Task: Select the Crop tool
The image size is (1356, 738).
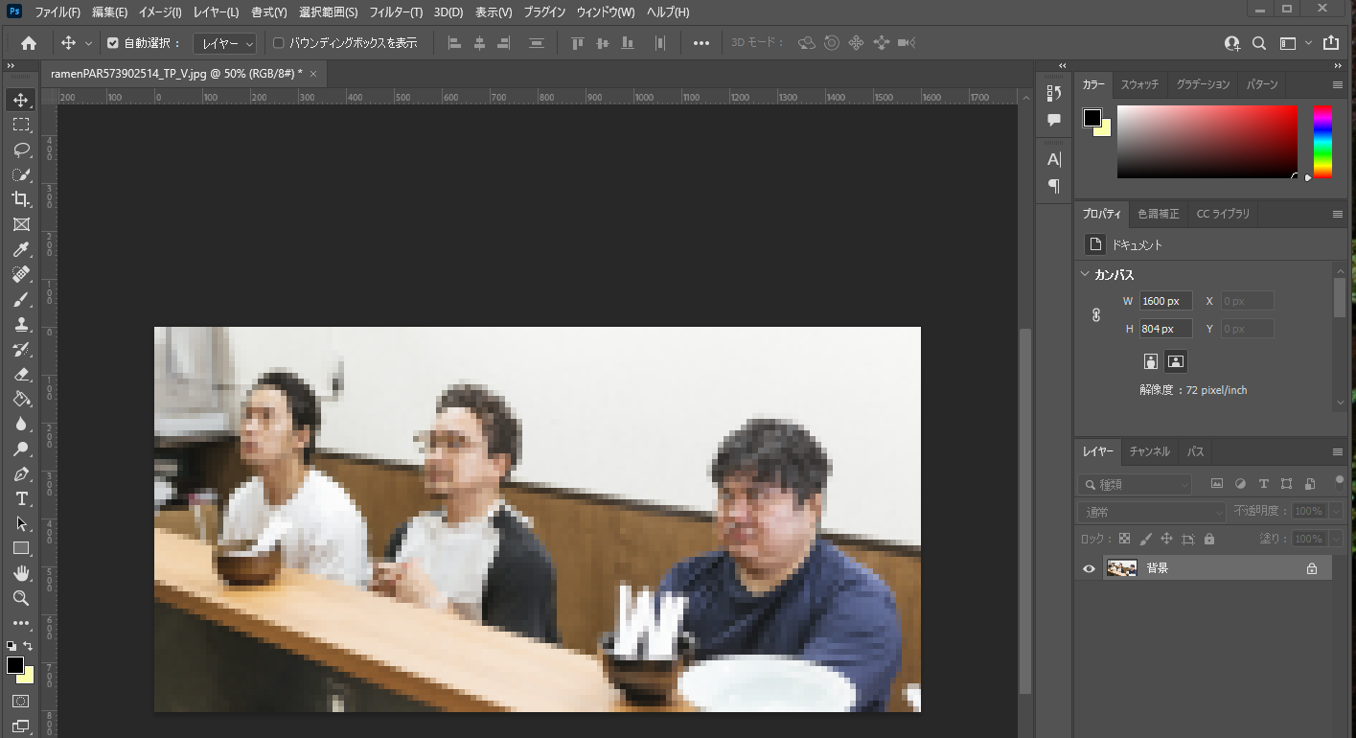Action: click(20, 199)
